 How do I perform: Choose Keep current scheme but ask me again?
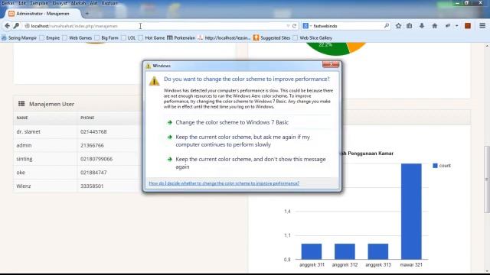pos(243,141)
